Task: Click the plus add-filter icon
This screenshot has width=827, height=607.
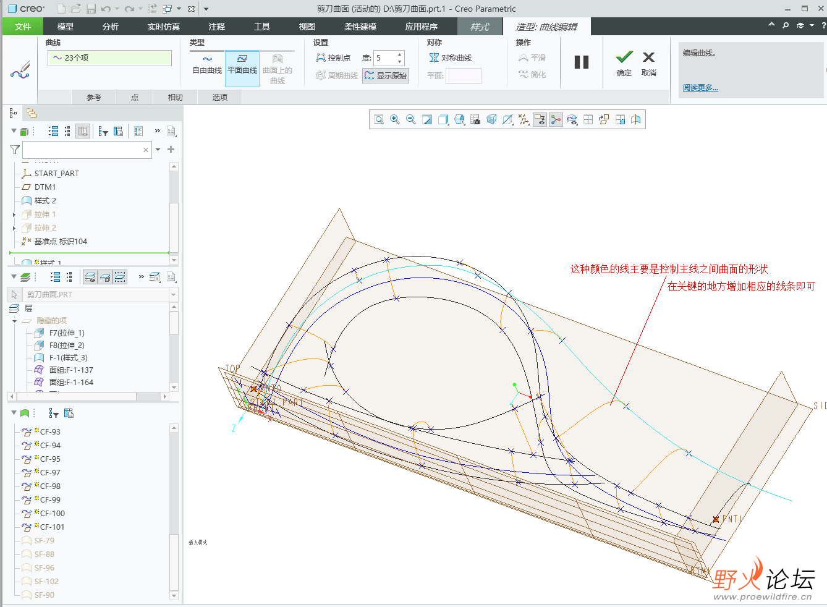Action: (171, 150)
